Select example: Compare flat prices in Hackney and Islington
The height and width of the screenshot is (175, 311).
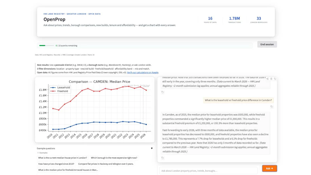106,164
